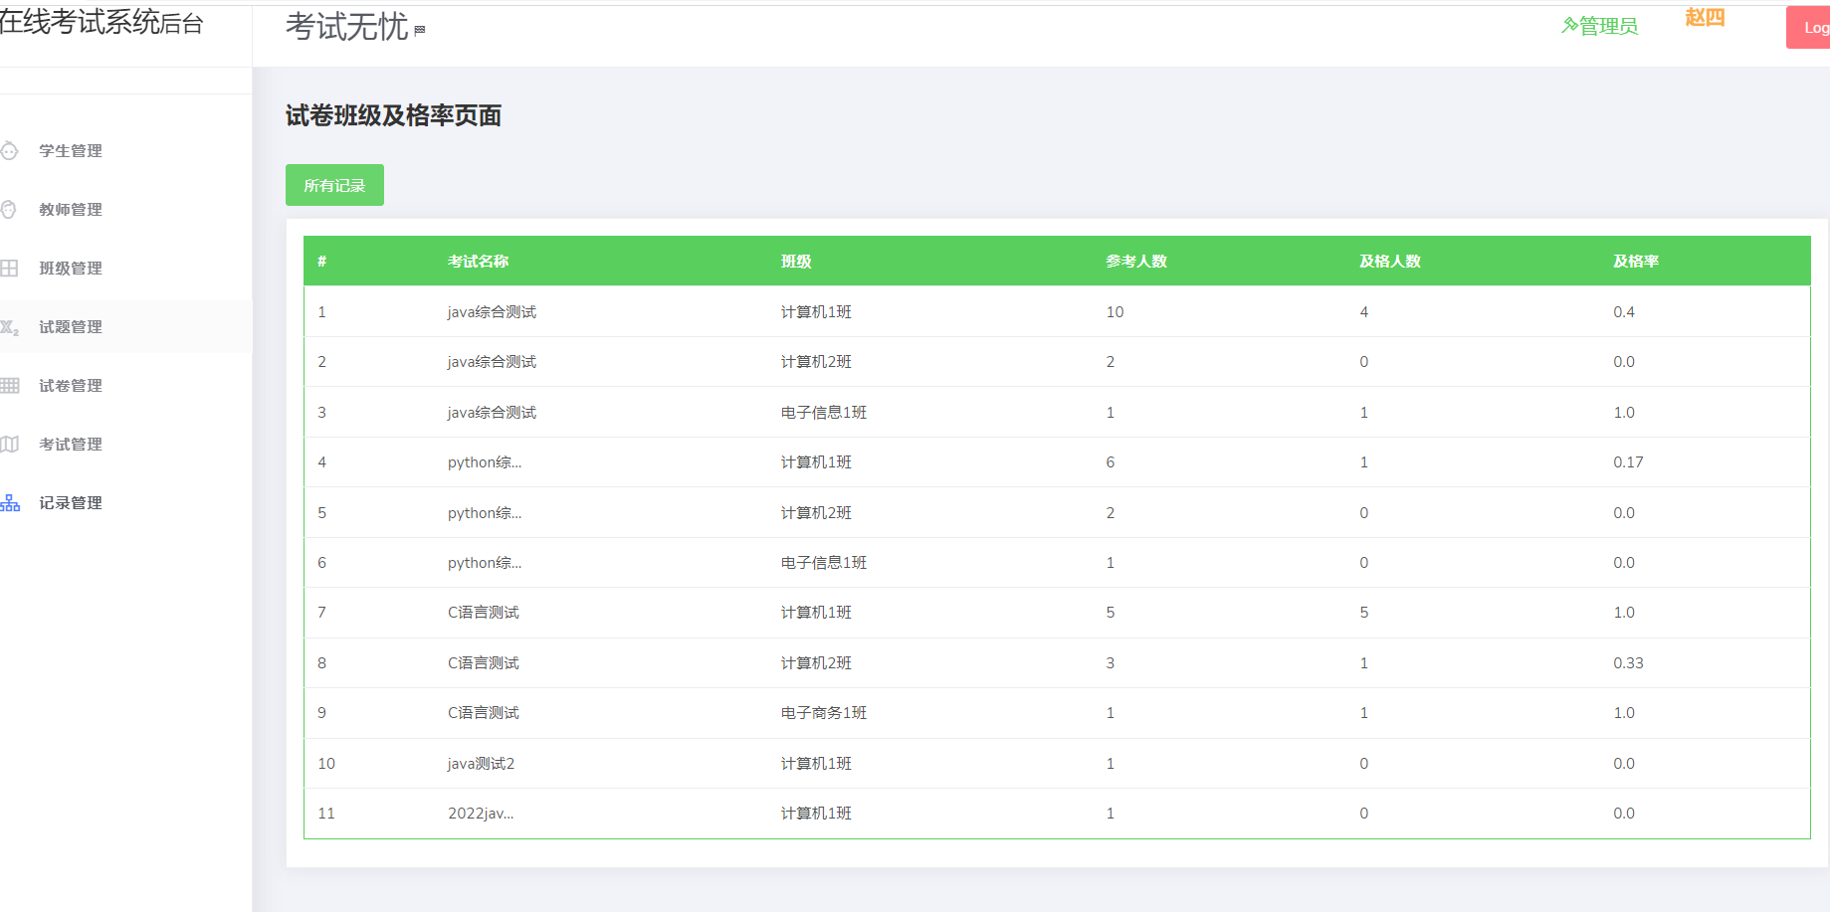Click the 试题管理 subscript X icon
1830x912 pixels.
tap(10, 327)
